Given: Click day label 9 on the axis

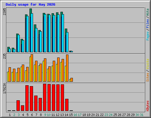Looking at the screenshot, I should click(x=45, y=115).
